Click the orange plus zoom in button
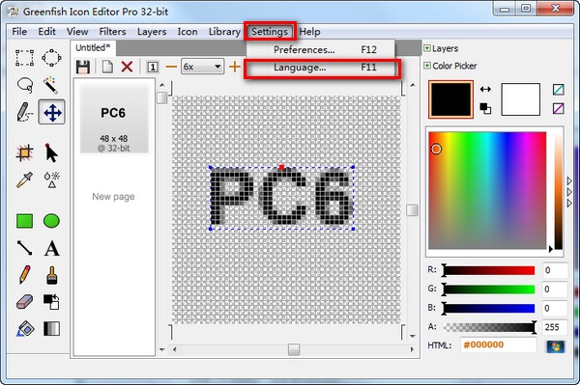 pos(235,67)
